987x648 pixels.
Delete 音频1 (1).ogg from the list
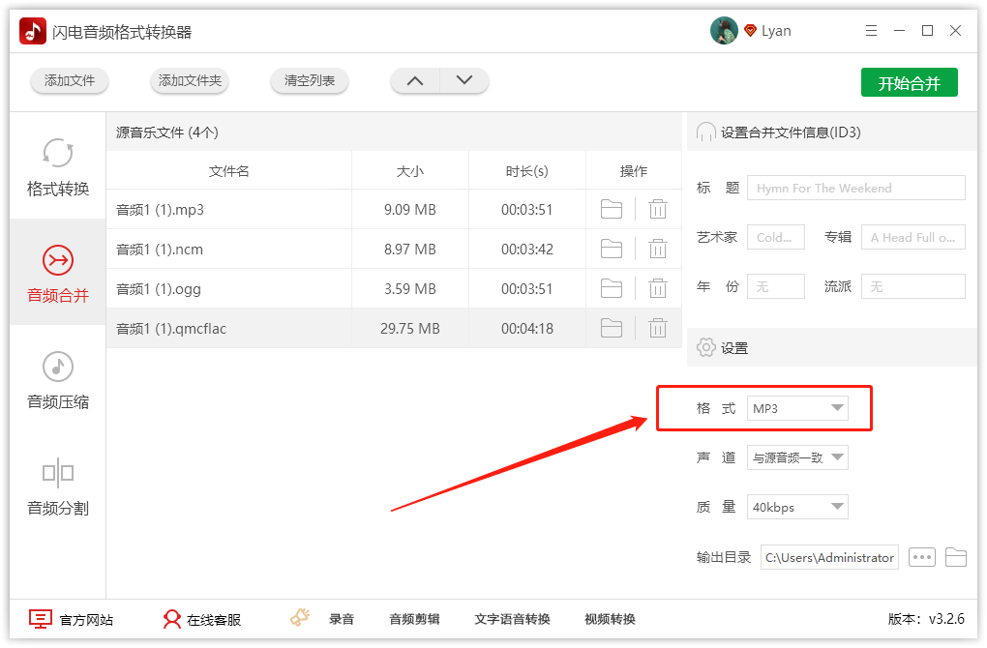tap(658, 289)
